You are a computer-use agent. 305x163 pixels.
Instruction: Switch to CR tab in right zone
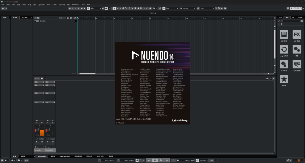(293, 17)
